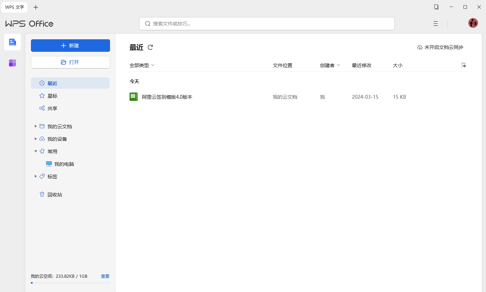
Task: Click the cloud upload icon for 我的设备
Action: coord(42,139)
